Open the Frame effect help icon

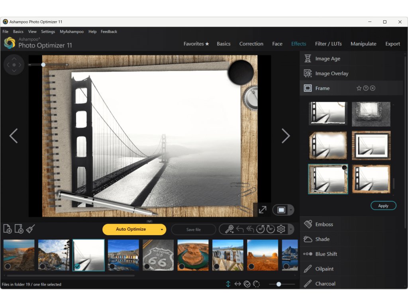coord(366,88)
